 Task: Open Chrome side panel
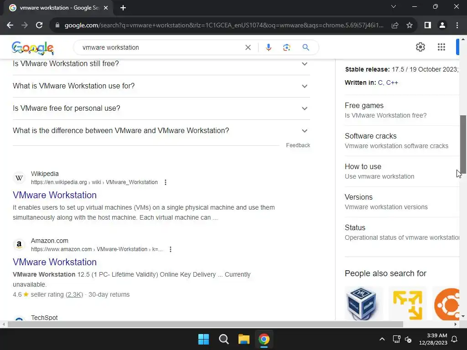point(428,26)
